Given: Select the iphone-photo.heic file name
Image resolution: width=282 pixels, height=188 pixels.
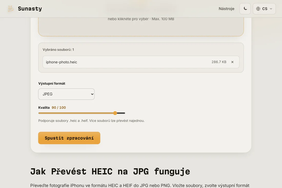Looking at the screenshot, I should (62, 62).
